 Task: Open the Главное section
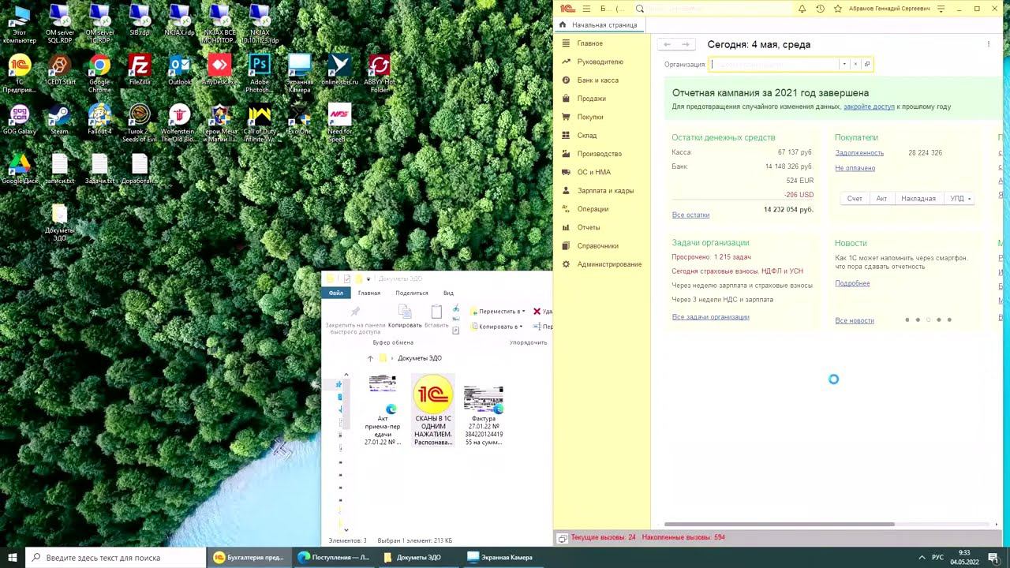coord(590,43)
